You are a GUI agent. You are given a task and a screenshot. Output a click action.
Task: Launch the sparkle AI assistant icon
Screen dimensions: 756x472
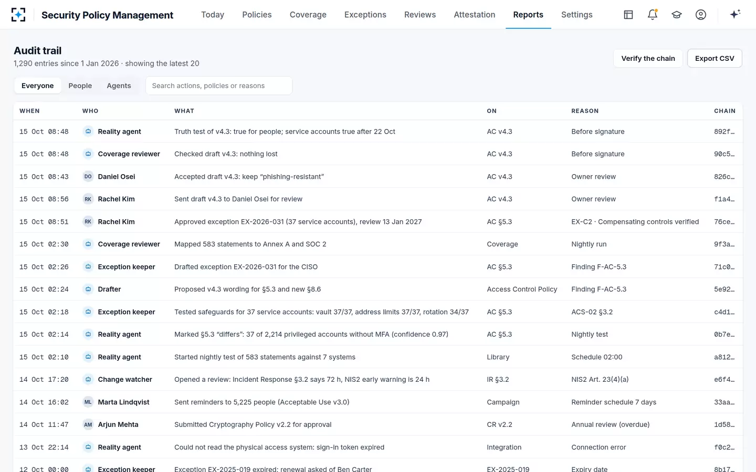tap(735, 14)
